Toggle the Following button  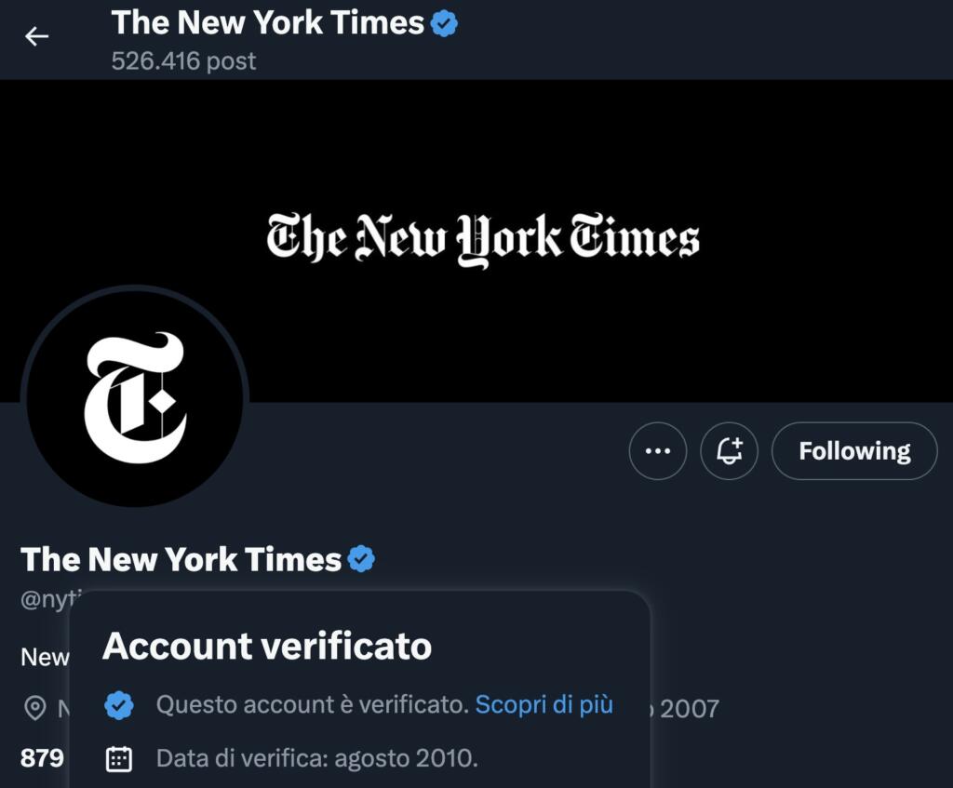854,451
